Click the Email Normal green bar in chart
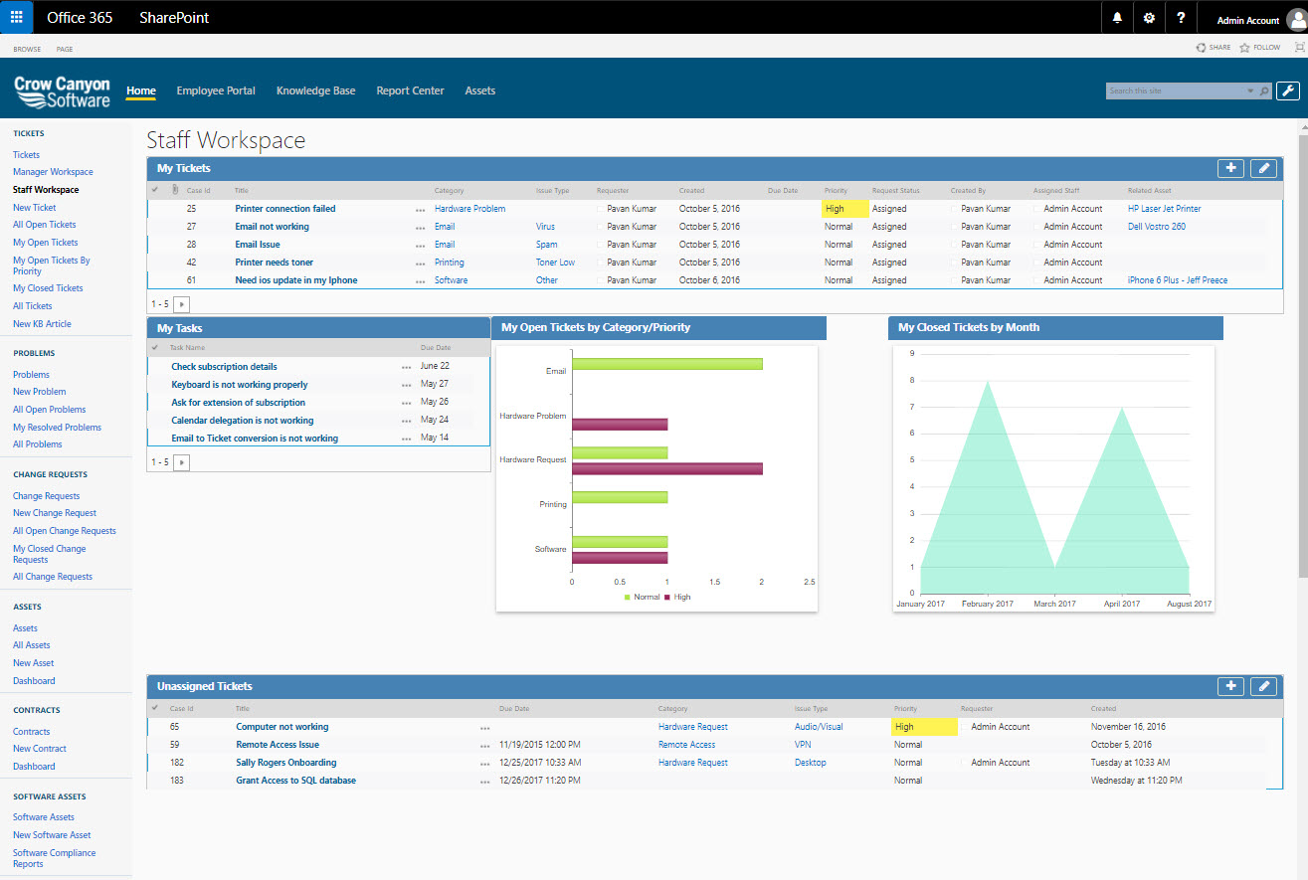1308x880 pixels. click(x=667, y=364)
